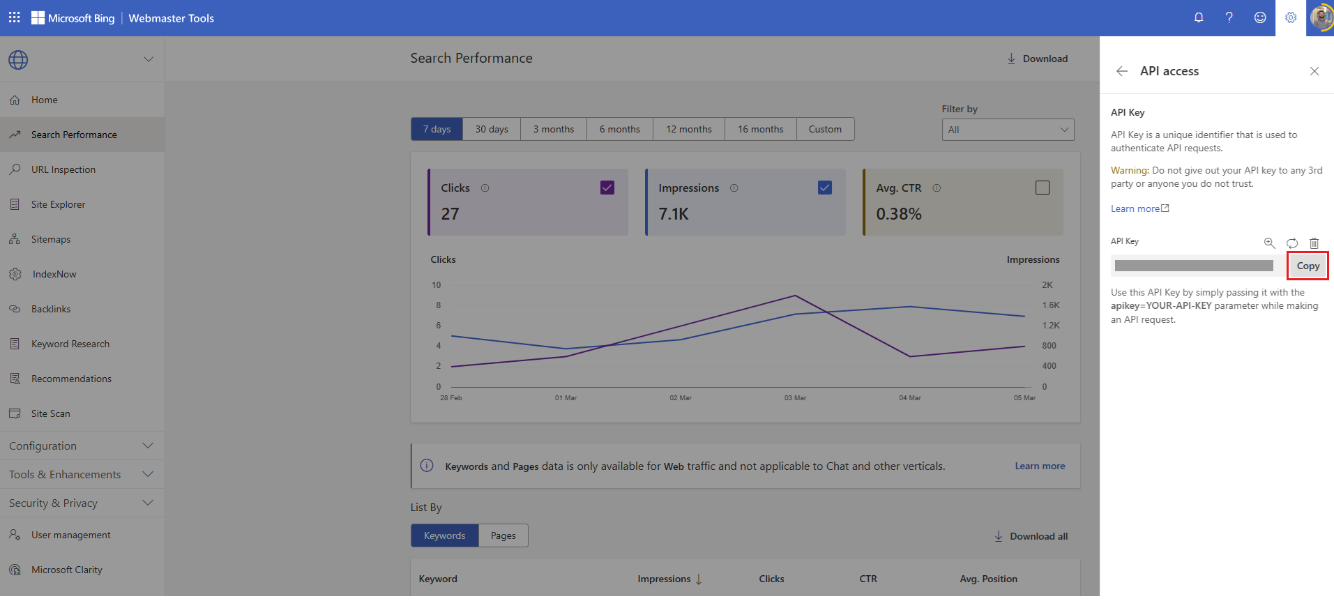
Task: Go back using API access arrow
Action: pos(1122,71)
